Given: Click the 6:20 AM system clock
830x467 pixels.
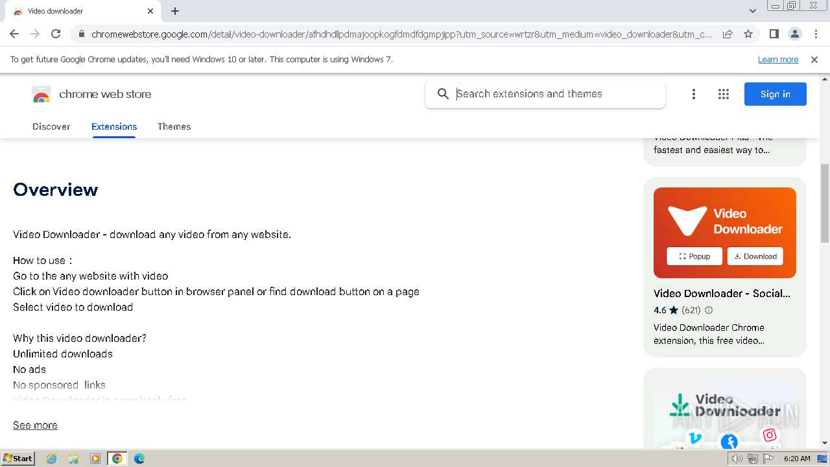Looking at the screenshot, I should (797, 459).
